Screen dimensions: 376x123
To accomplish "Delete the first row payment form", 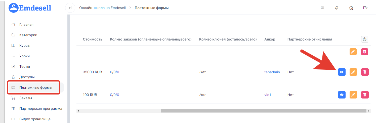I will 365,52.
